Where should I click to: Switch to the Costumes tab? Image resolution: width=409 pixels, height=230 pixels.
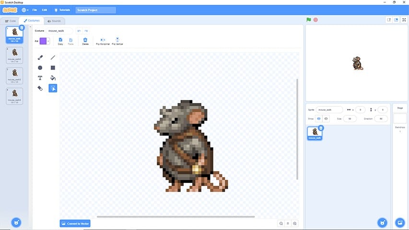point(32,21)
